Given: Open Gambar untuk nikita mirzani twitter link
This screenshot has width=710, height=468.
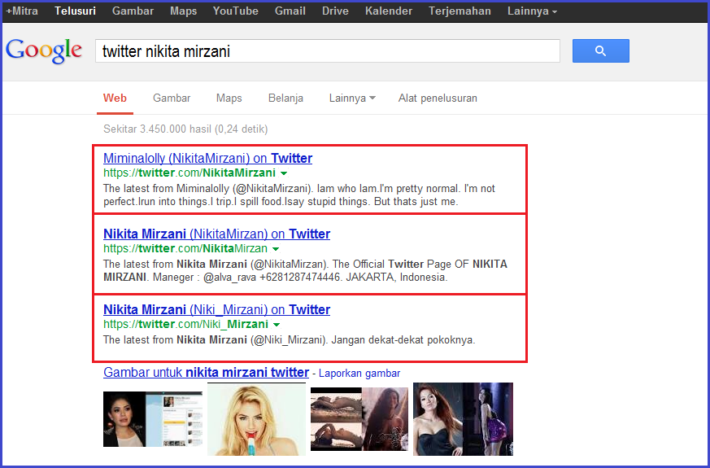Looking at the screenshot, I should click(206, 373).
